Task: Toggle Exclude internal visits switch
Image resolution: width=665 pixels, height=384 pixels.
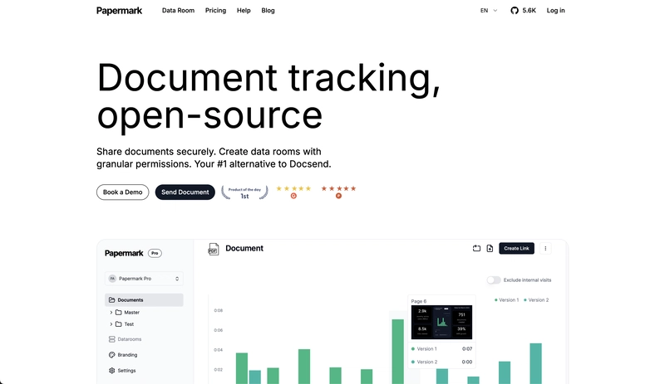Action: pyautogui.click(x=494, y=279)
